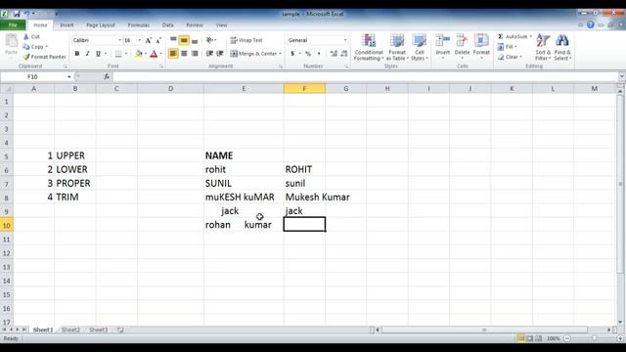The height and width of the screenshot is (352, 626).
Task: Open Conditional Formatting menu
Action: (369, 47)
